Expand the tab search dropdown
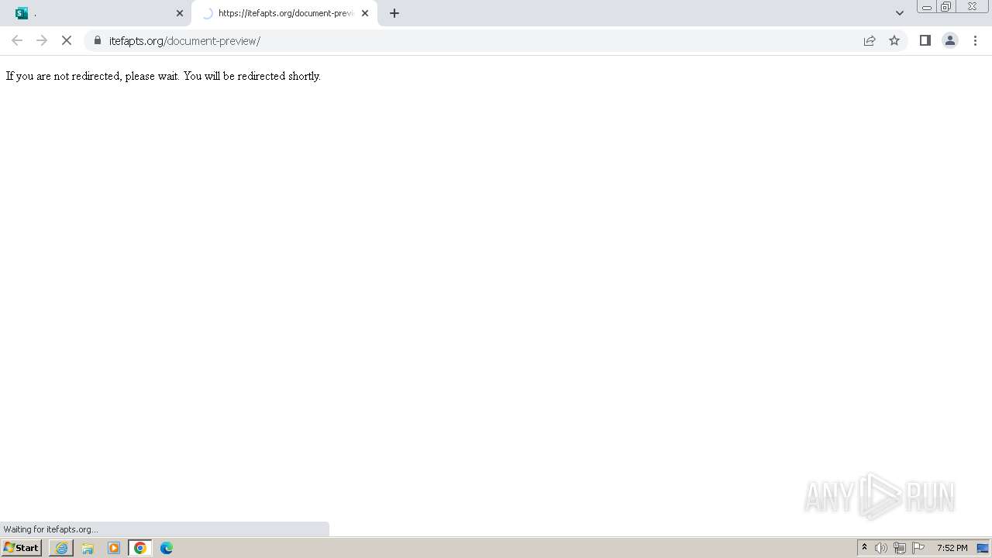The image size is (992, 558). pos(900,13)
